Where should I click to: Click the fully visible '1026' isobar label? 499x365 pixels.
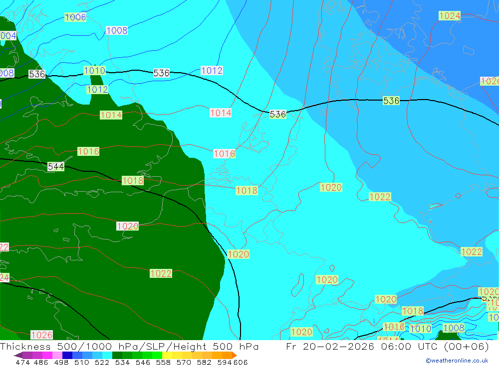[x=42, y=335]
